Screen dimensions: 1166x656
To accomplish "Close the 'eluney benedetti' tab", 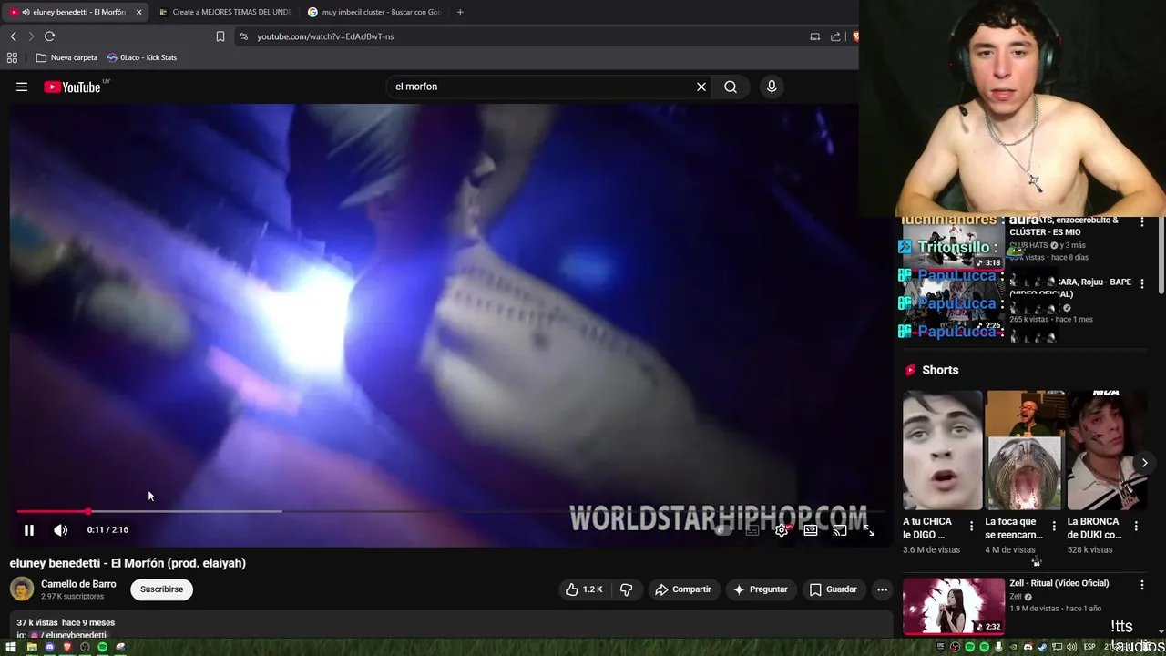I will (x=138, y=12).
